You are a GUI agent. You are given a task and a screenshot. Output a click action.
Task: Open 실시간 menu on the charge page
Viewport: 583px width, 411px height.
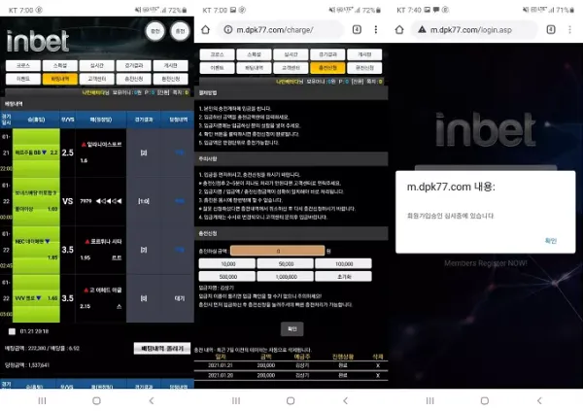(x=291, y=54)
